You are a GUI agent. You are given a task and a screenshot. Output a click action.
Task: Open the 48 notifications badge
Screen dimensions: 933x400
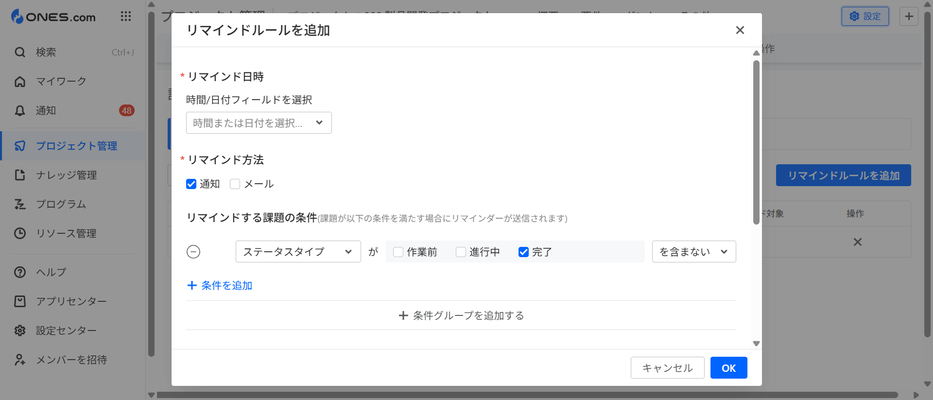[x=127, y=110]
